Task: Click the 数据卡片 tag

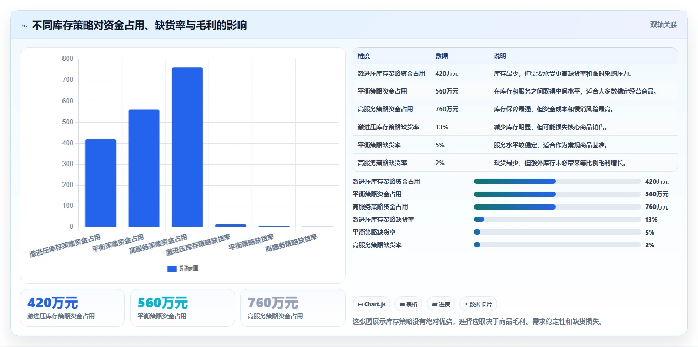Action: (478, 304)
